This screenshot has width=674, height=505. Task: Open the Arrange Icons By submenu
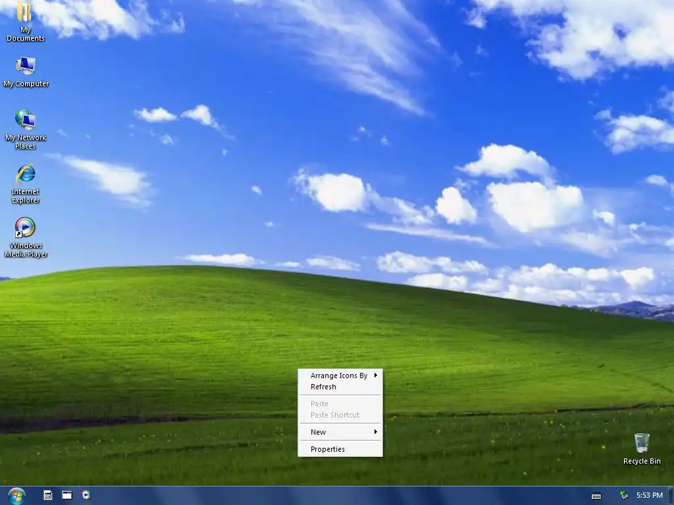[340, 375]
